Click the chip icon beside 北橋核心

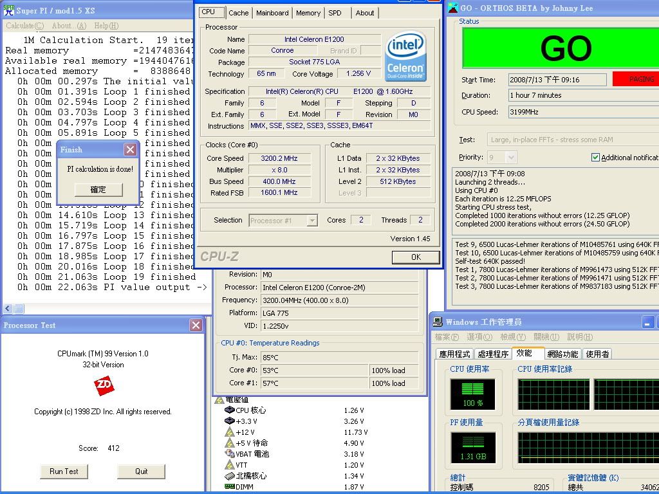click(x=230, y=475)
